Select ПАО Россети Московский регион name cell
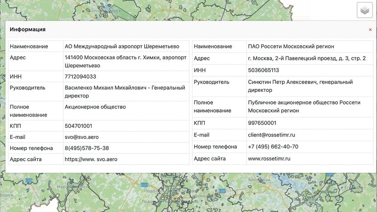Screen dimensions: 377x212 pos(310,46)
